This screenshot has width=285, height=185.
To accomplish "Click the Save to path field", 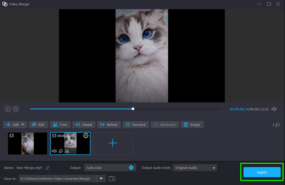I will tap(58, 179).
